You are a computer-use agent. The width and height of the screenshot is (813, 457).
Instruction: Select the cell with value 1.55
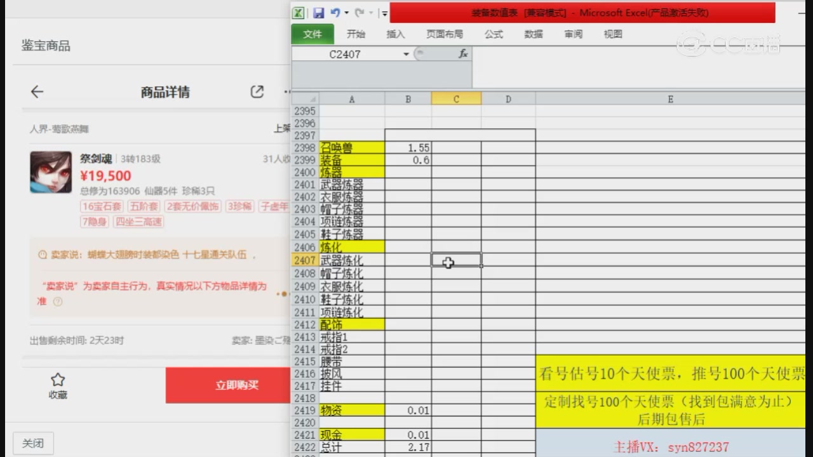(x=408, y=148)
